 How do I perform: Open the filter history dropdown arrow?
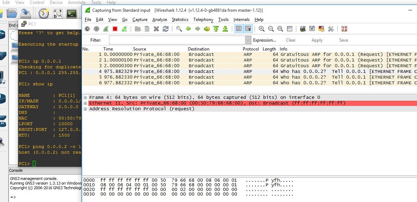(x=248, y=40)
